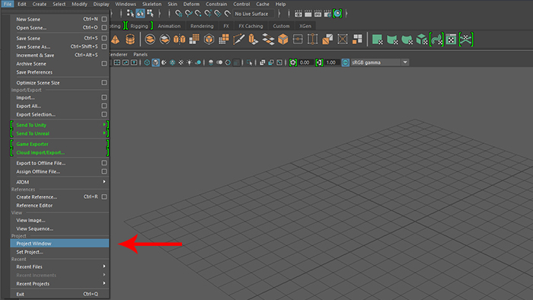Toggle smooth shade all cube icon
Screen dimensions: 533x300
point(155,62)
